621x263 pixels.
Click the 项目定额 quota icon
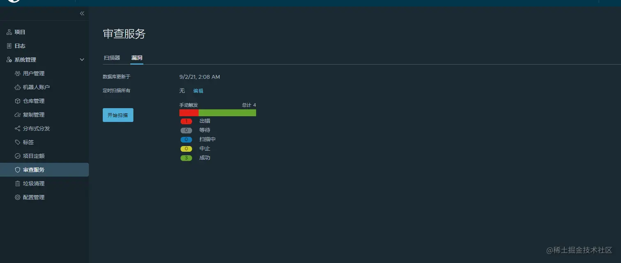pos(17,156)
